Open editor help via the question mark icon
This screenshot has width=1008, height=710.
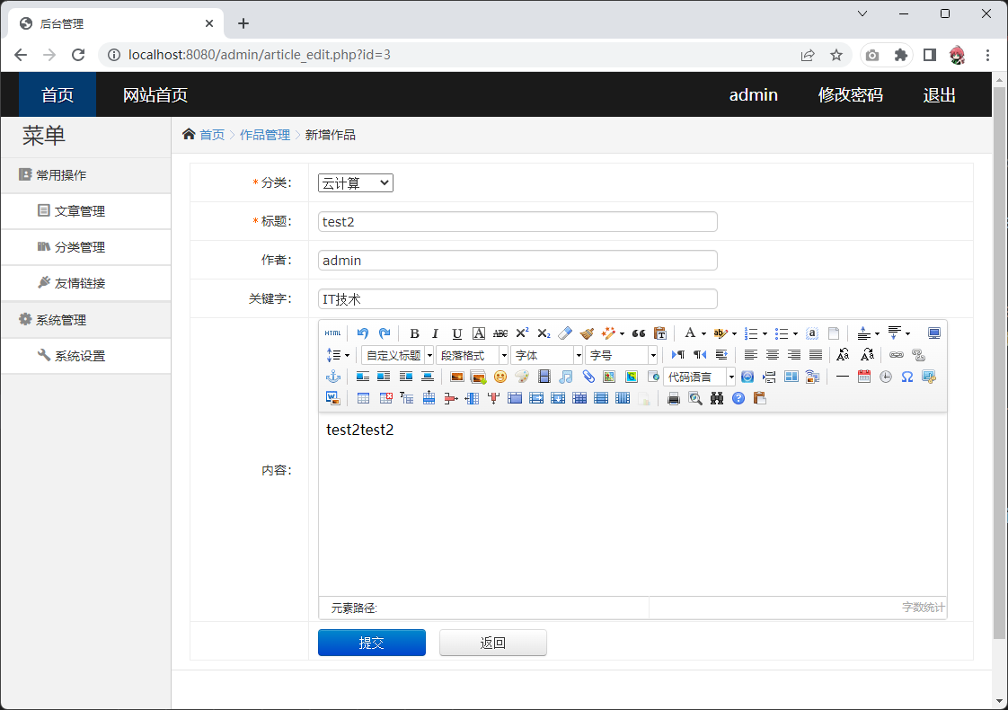[738, 398]
